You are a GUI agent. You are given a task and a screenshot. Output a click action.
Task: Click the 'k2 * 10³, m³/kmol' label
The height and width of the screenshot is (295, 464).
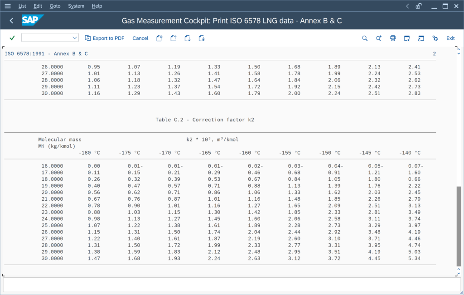(213, 140)
